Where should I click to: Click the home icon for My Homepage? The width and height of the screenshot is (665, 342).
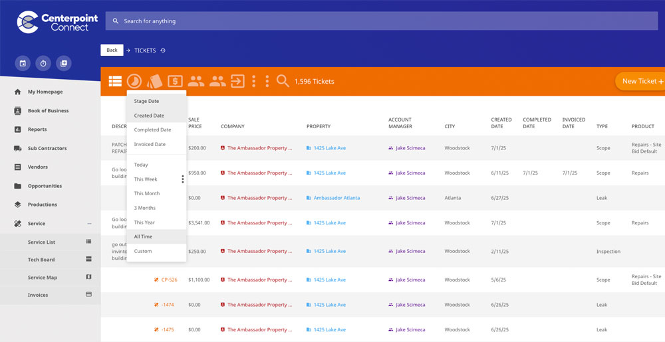tap(17, 92)
